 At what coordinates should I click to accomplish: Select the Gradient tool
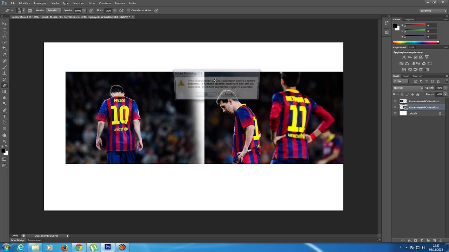pos(5,91)
